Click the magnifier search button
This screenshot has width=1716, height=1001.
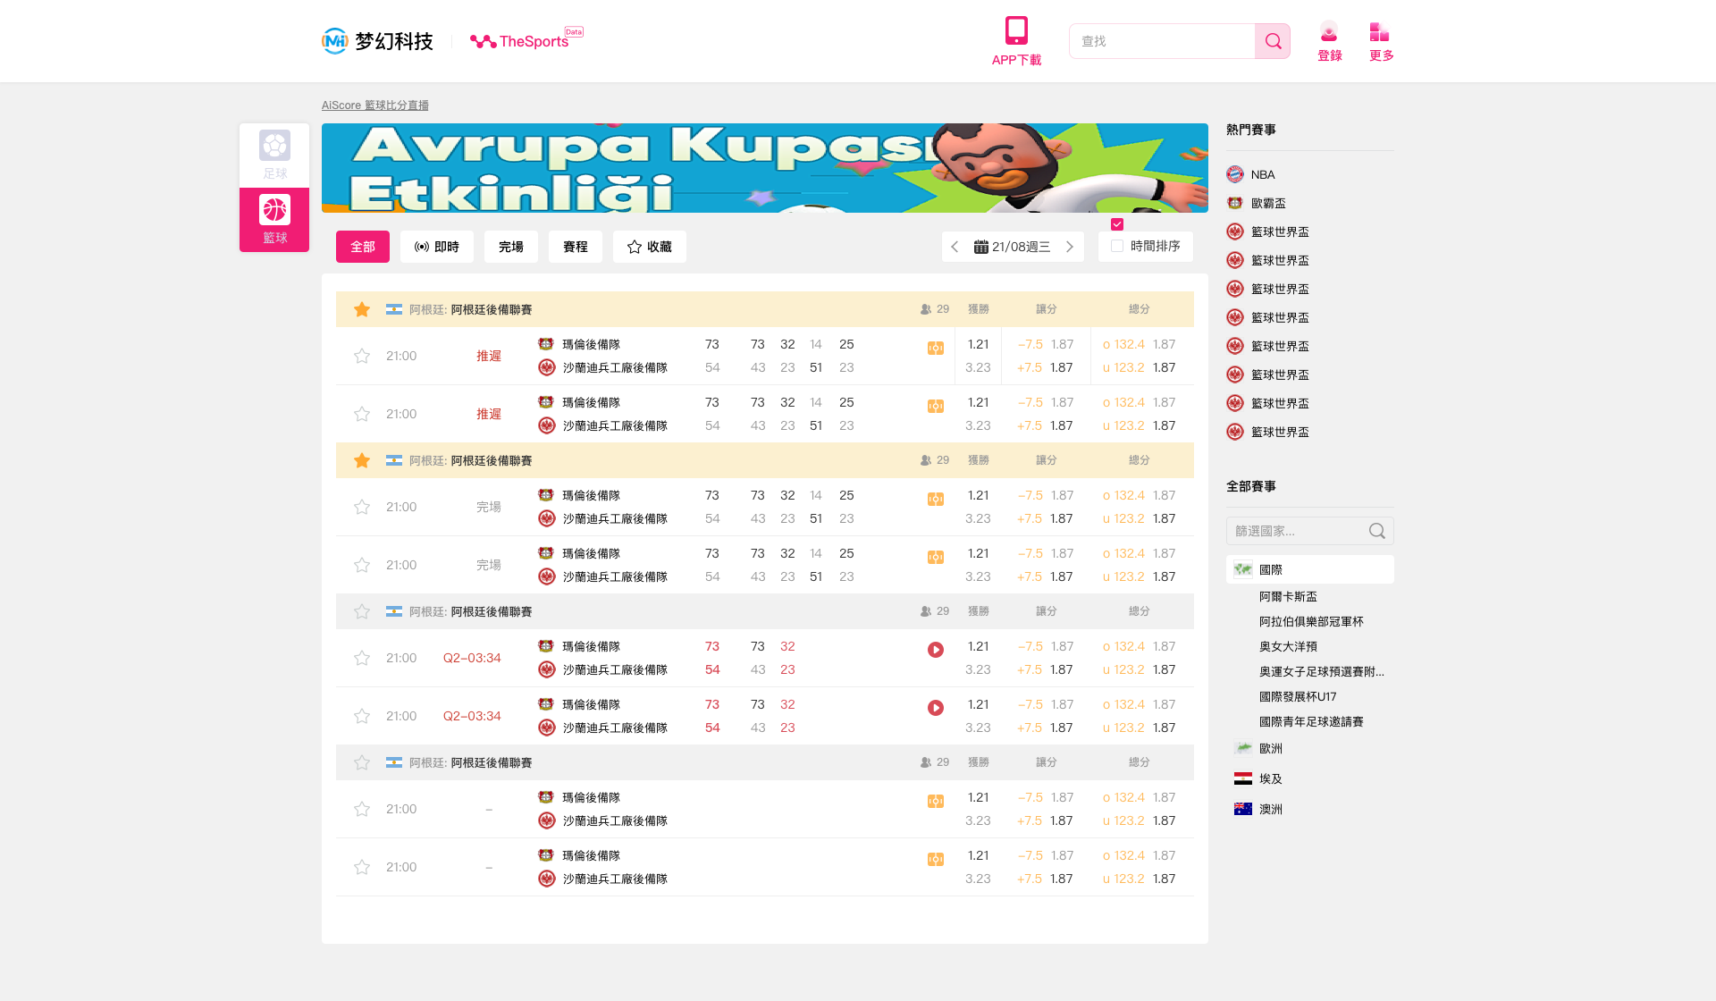(x=1273, y=41)
